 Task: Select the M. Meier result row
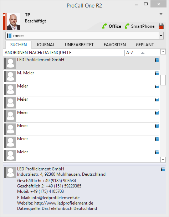point(81,76)
